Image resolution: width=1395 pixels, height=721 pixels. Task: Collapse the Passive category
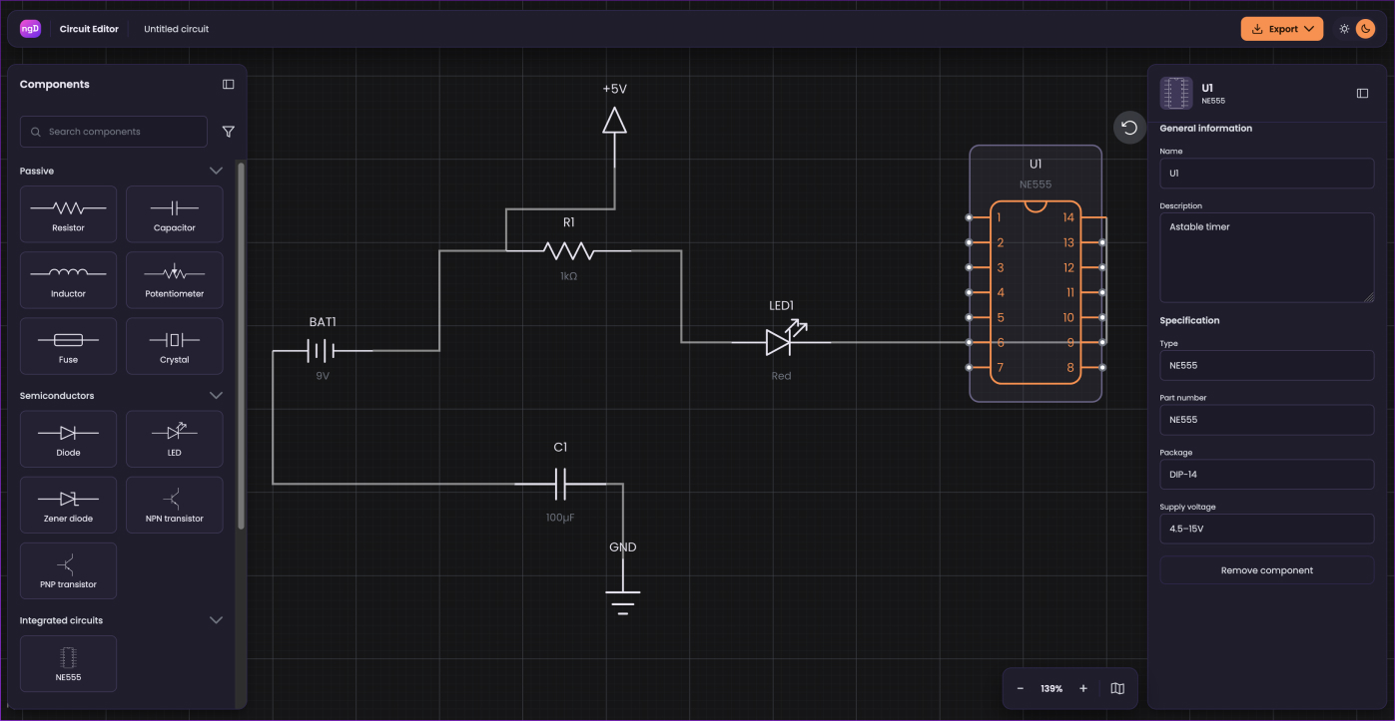click(x=216, y=171)
